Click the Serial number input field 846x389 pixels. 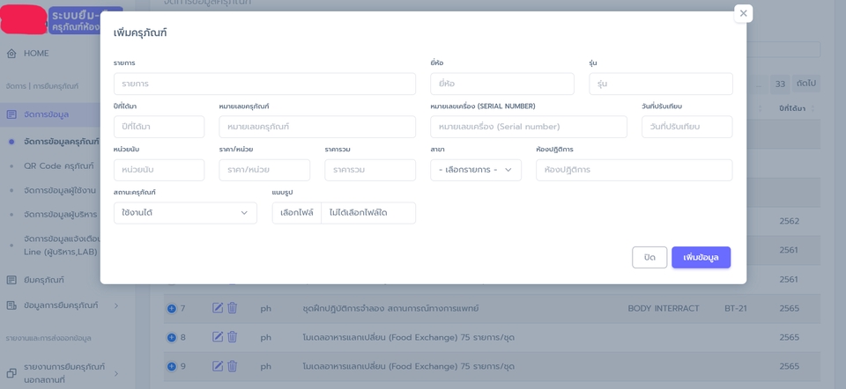[x=529, y=127]
